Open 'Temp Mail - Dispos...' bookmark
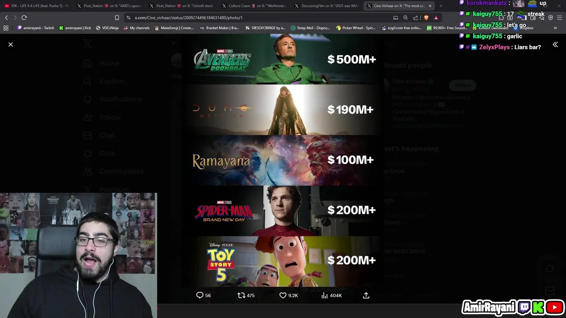Viewport: 566px width, 318px height. click(310, 28)
